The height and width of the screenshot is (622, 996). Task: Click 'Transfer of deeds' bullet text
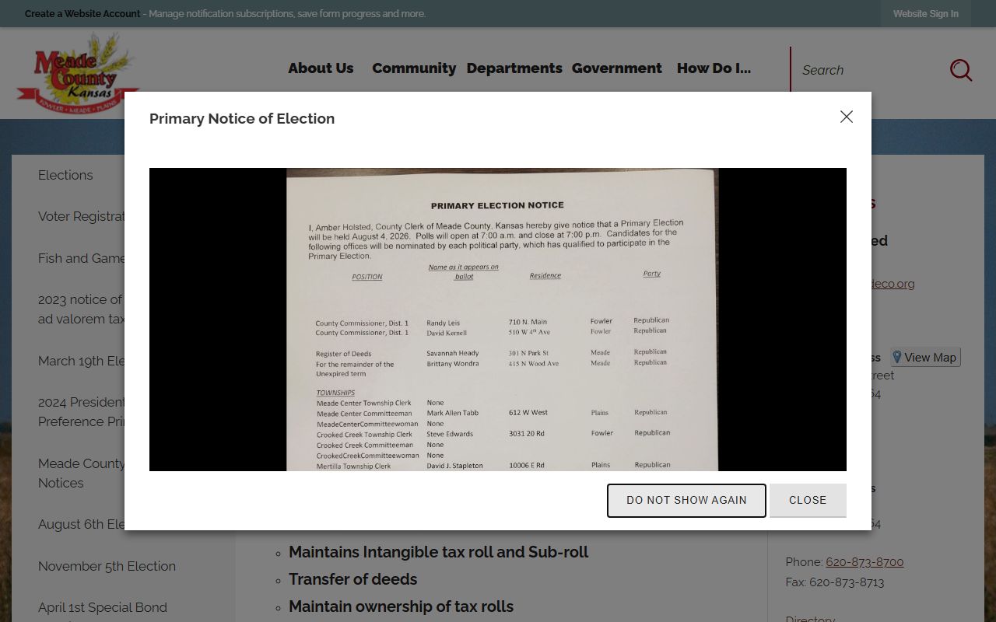tap(352, 579)
